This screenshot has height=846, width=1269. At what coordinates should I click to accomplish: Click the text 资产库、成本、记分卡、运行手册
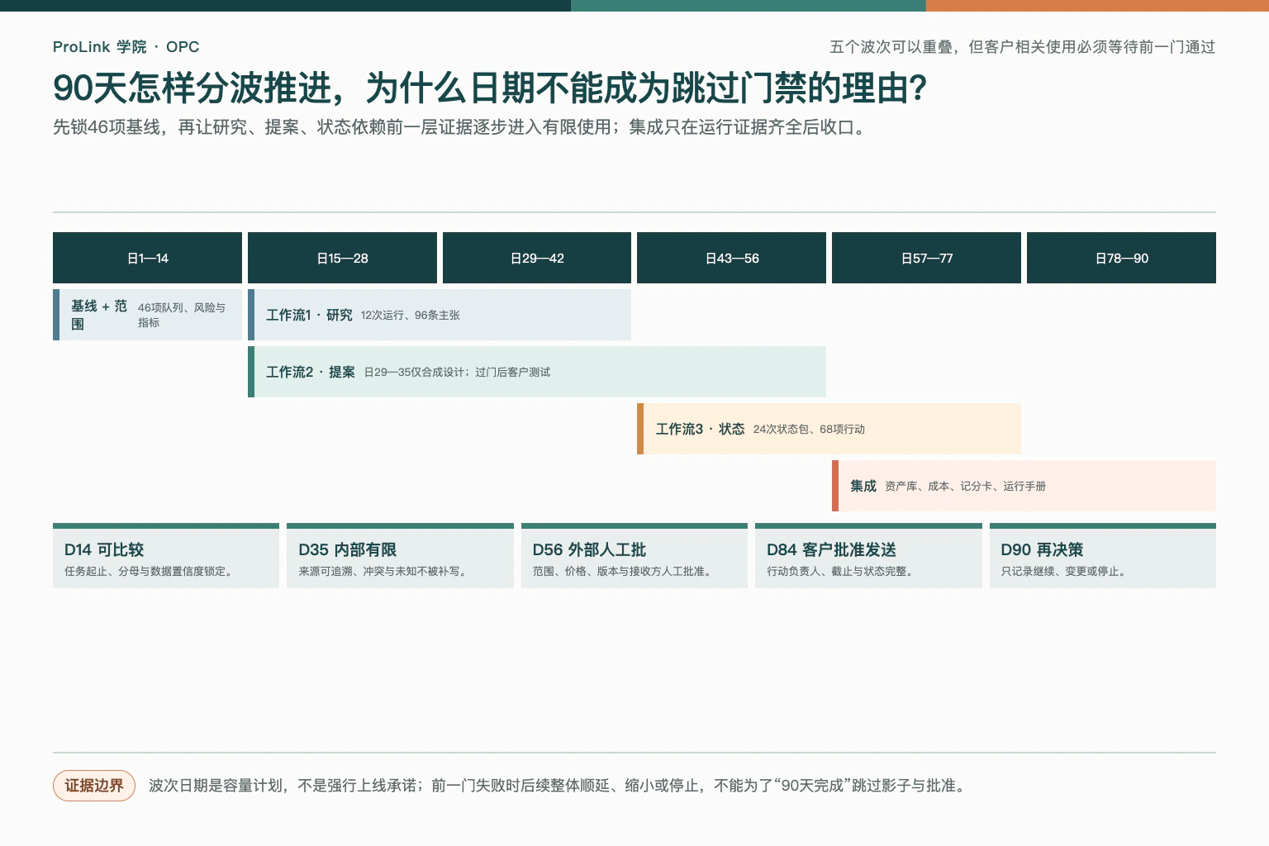click(x=965, y=487)
